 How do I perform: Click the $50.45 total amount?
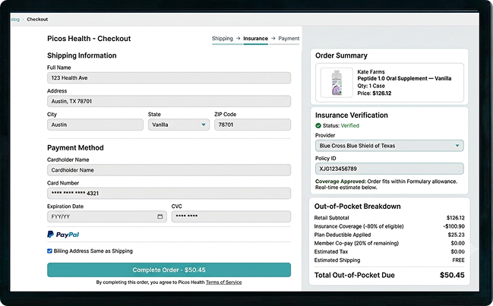tap(452, 275)
